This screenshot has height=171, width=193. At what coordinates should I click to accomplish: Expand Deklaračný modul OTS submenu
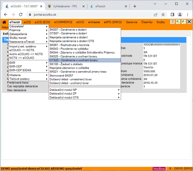pos(85,97)
